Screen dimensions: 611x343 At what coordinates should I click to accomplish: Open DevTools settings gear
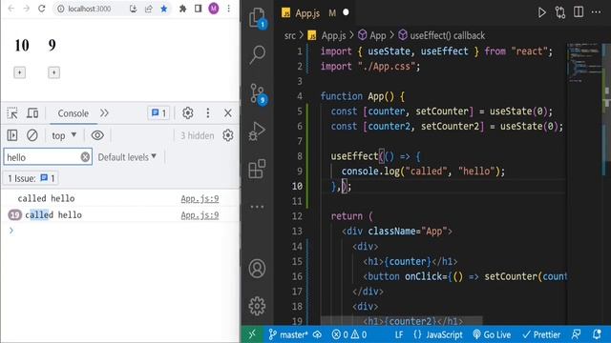tap(188, 113)
